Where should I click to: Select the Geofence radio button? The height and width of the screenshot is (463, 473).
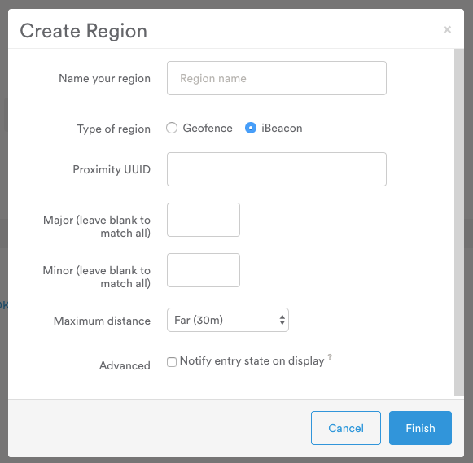click(x=172, y=128)
